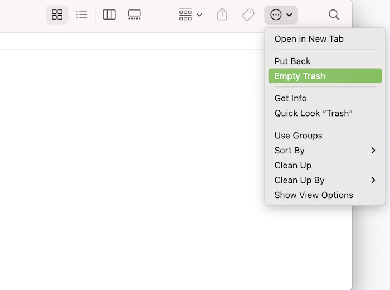Click the Edit Tags icon

pos(248,14)
